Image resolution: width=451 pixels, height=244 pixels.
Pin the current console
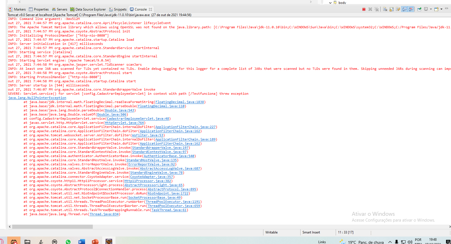(x=419, y=9)
